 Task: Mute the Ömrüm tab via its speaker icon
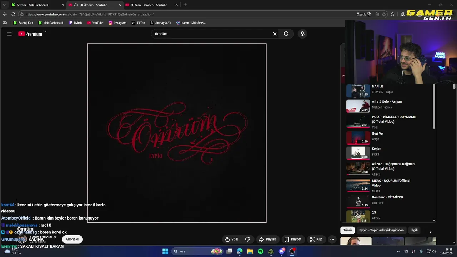click(76, 5)
